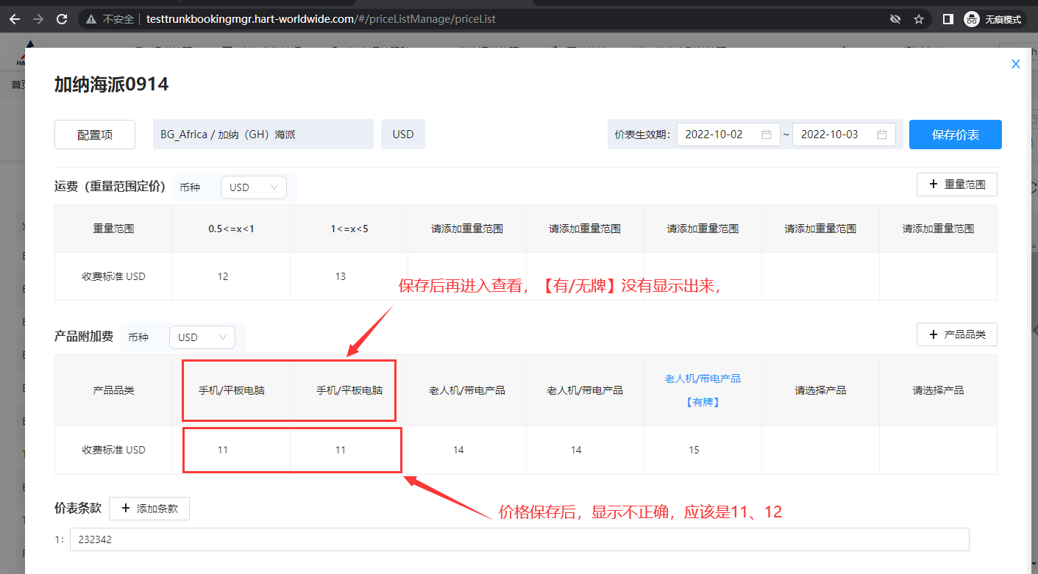Bookmark this page with star icon
Image resolution: width=1038 pixels, height=574 pixels.
pyautogui.click(x=918, y=19)
